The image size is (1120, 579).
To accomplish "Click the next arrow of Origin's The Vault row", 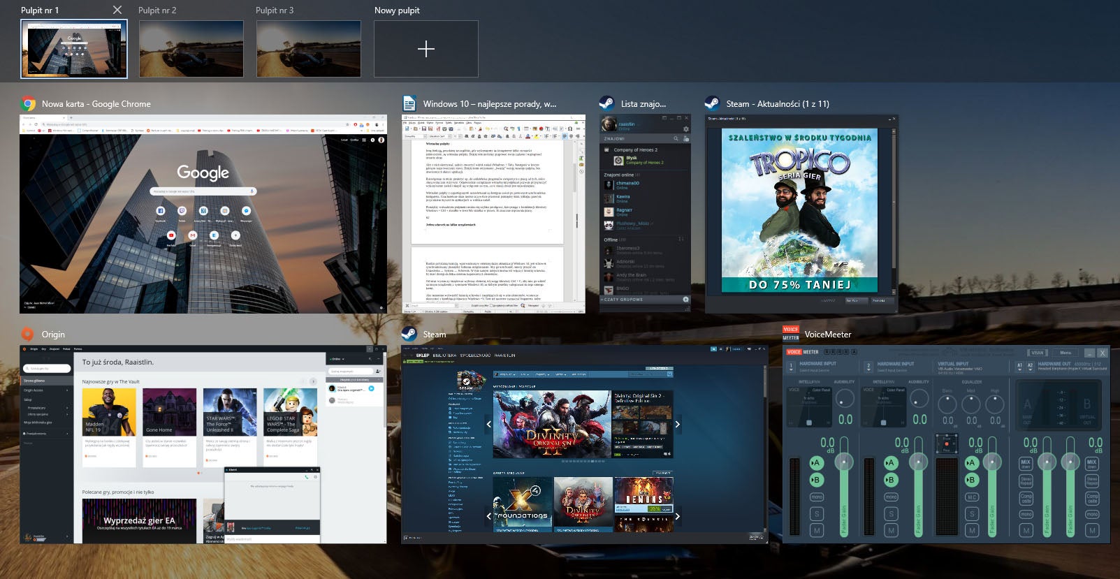I will 314,381.
